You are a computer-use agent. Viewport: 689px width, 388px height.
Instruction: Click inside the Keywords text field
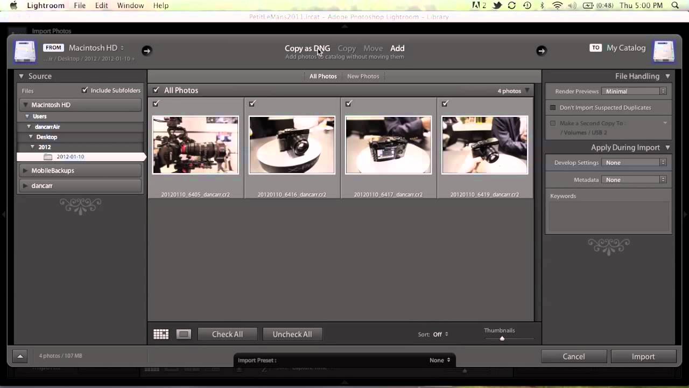[609, 216]
